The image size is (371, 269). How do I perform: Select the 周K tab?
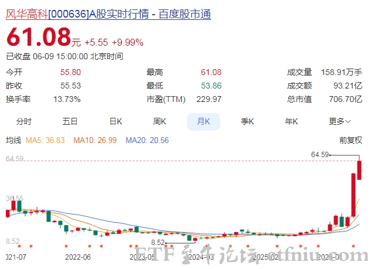[x=159, y=121]
